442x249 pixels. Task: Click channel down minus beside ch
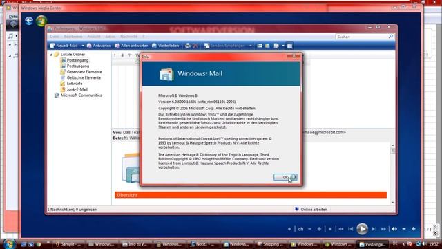(x=310, y=229)
